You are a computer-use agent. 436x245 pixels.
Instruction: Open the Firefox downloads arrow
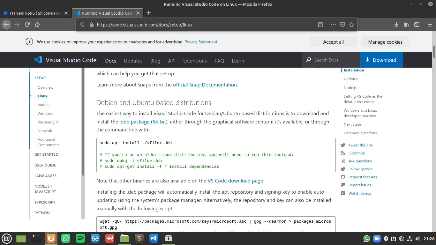396,25
